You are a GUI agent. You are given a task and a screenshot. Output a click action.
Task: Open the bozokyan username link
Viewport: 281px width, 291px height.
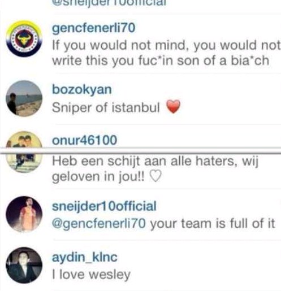[x=82, y=90]
